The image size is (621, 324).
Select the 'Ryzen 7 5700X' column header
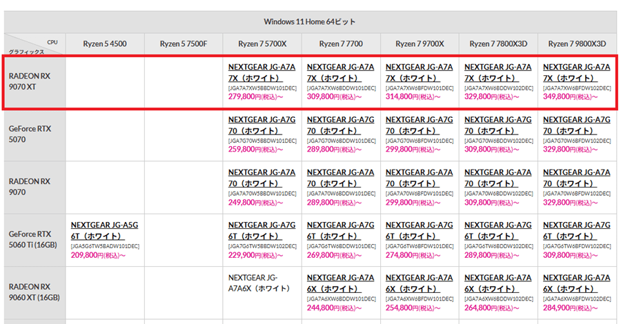262,44
